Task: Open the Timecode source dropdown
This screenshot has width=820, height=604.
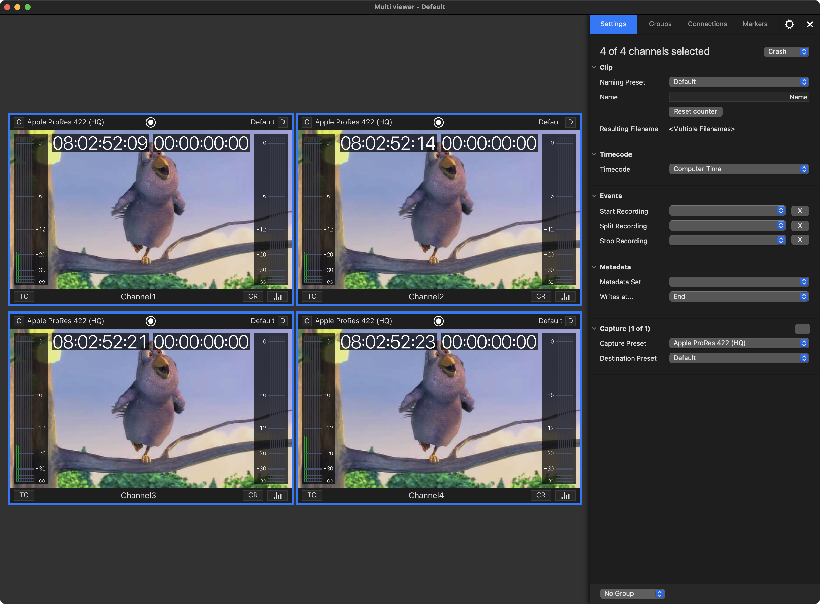Action: point(739,169)
